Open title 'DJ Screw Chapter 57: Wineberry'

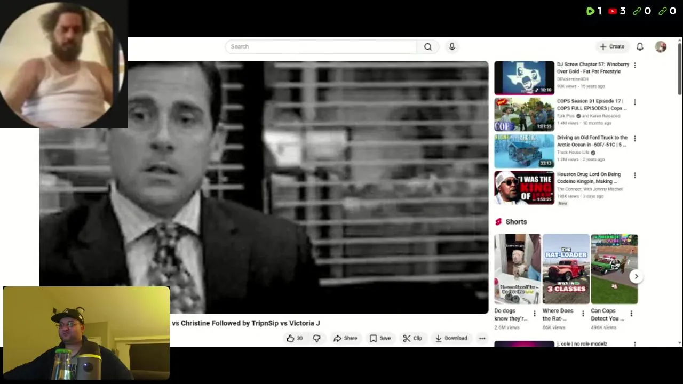coord(593,68)
